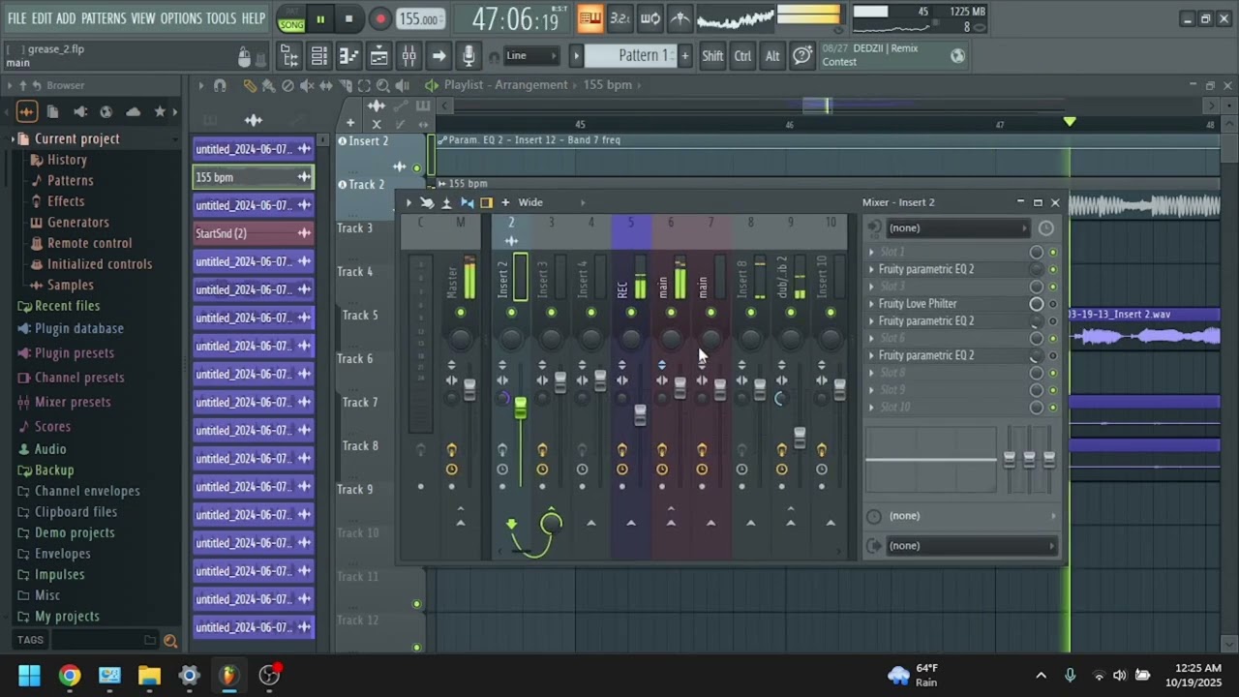Arm the red record button

pos(379,18)
